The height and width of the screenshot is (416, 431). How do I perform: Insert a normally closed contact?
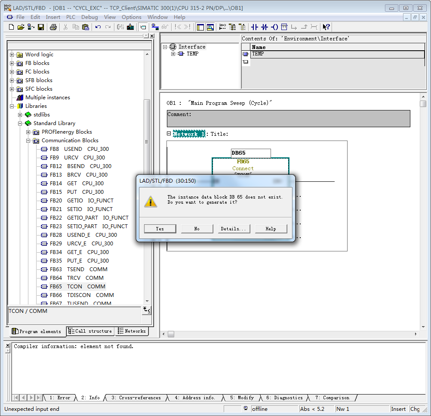(x=265, y=27)
